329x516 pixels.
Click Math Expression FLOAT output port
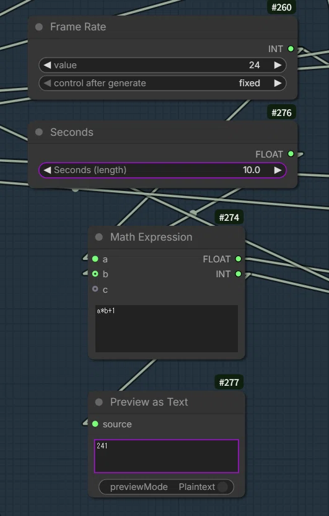[x=239, y=259]
